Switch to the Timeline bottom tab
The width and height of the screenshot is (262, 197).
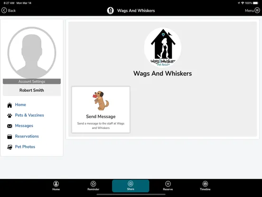tap(205, 186)
